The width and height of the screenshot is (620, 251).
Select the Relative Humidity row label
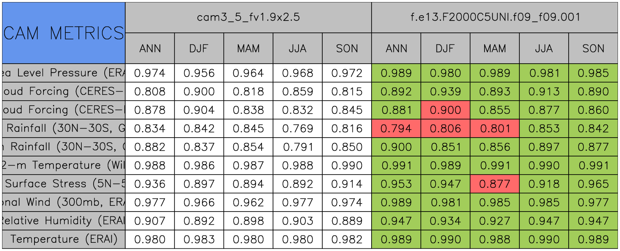coord(64,221)
